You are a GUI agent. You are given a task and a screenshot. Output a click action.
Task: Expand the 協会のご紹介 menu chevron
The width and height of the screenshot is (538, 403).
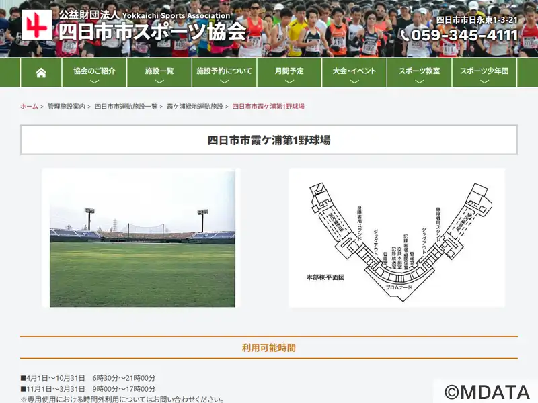[x=94, y=81]
